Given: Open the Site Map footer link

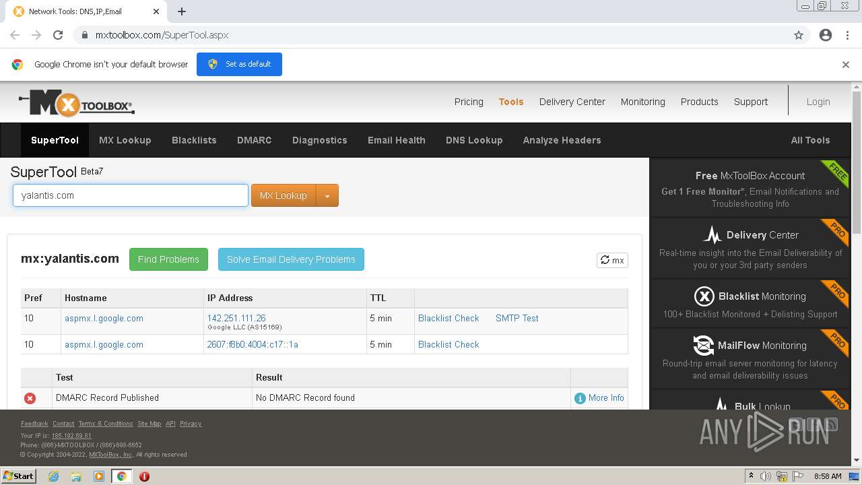Looking at the screenshot, I should (x=150, y=424).
